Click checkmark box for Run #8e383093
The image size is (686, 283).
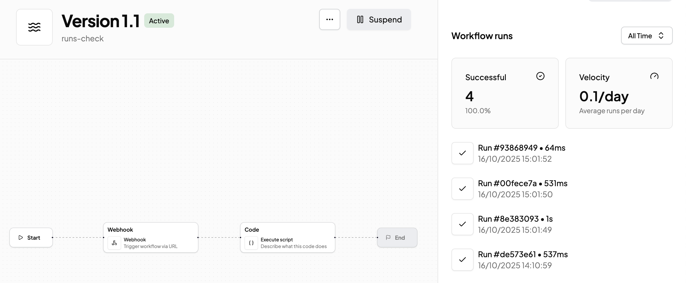pyautogui.click(x=462, y=224)
